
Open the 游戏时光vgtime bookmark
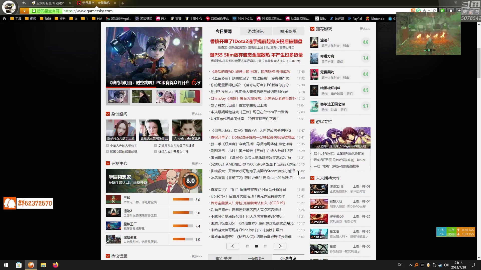coord(118,18)
